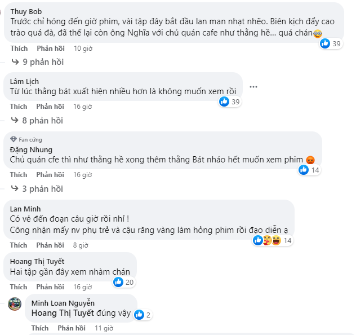Click the like reaction on Đặng Nhung's comment
The height and width of the screenshot is (335, 356).
coord(304,170)
